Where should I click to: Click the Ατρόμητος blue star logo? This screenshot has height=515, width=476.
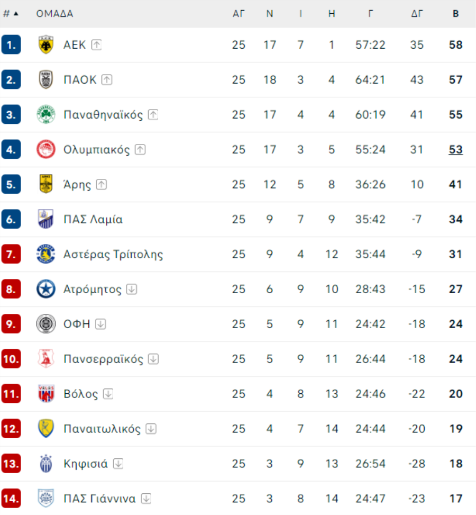click(x=46, y=290)
